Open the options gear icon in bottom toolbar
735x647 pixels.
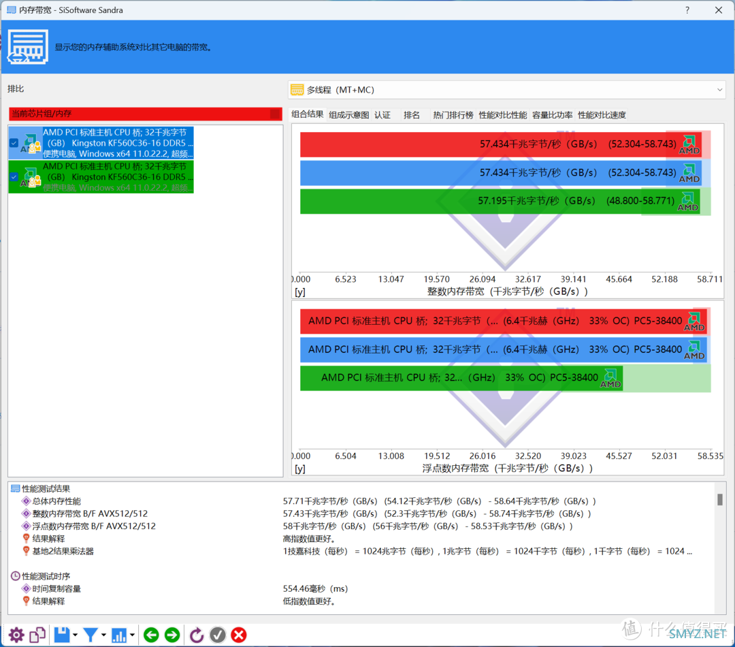(16, 635)
